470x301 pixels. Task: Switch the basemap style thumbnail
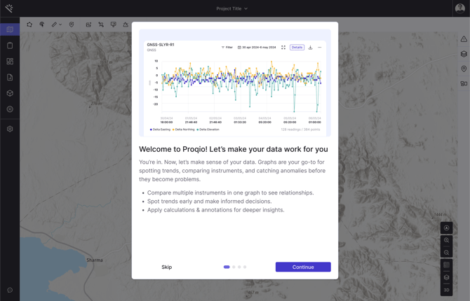click(x=446, y=265)
